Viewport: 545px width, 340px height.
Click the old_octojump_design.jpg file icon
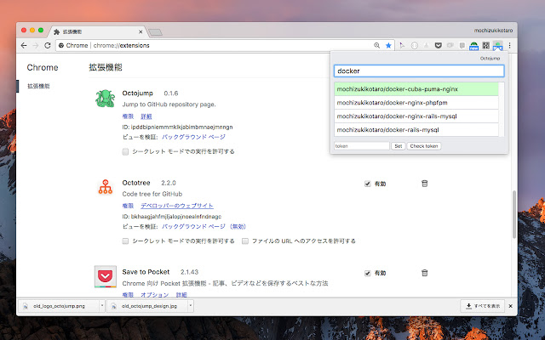coord(113,306)
